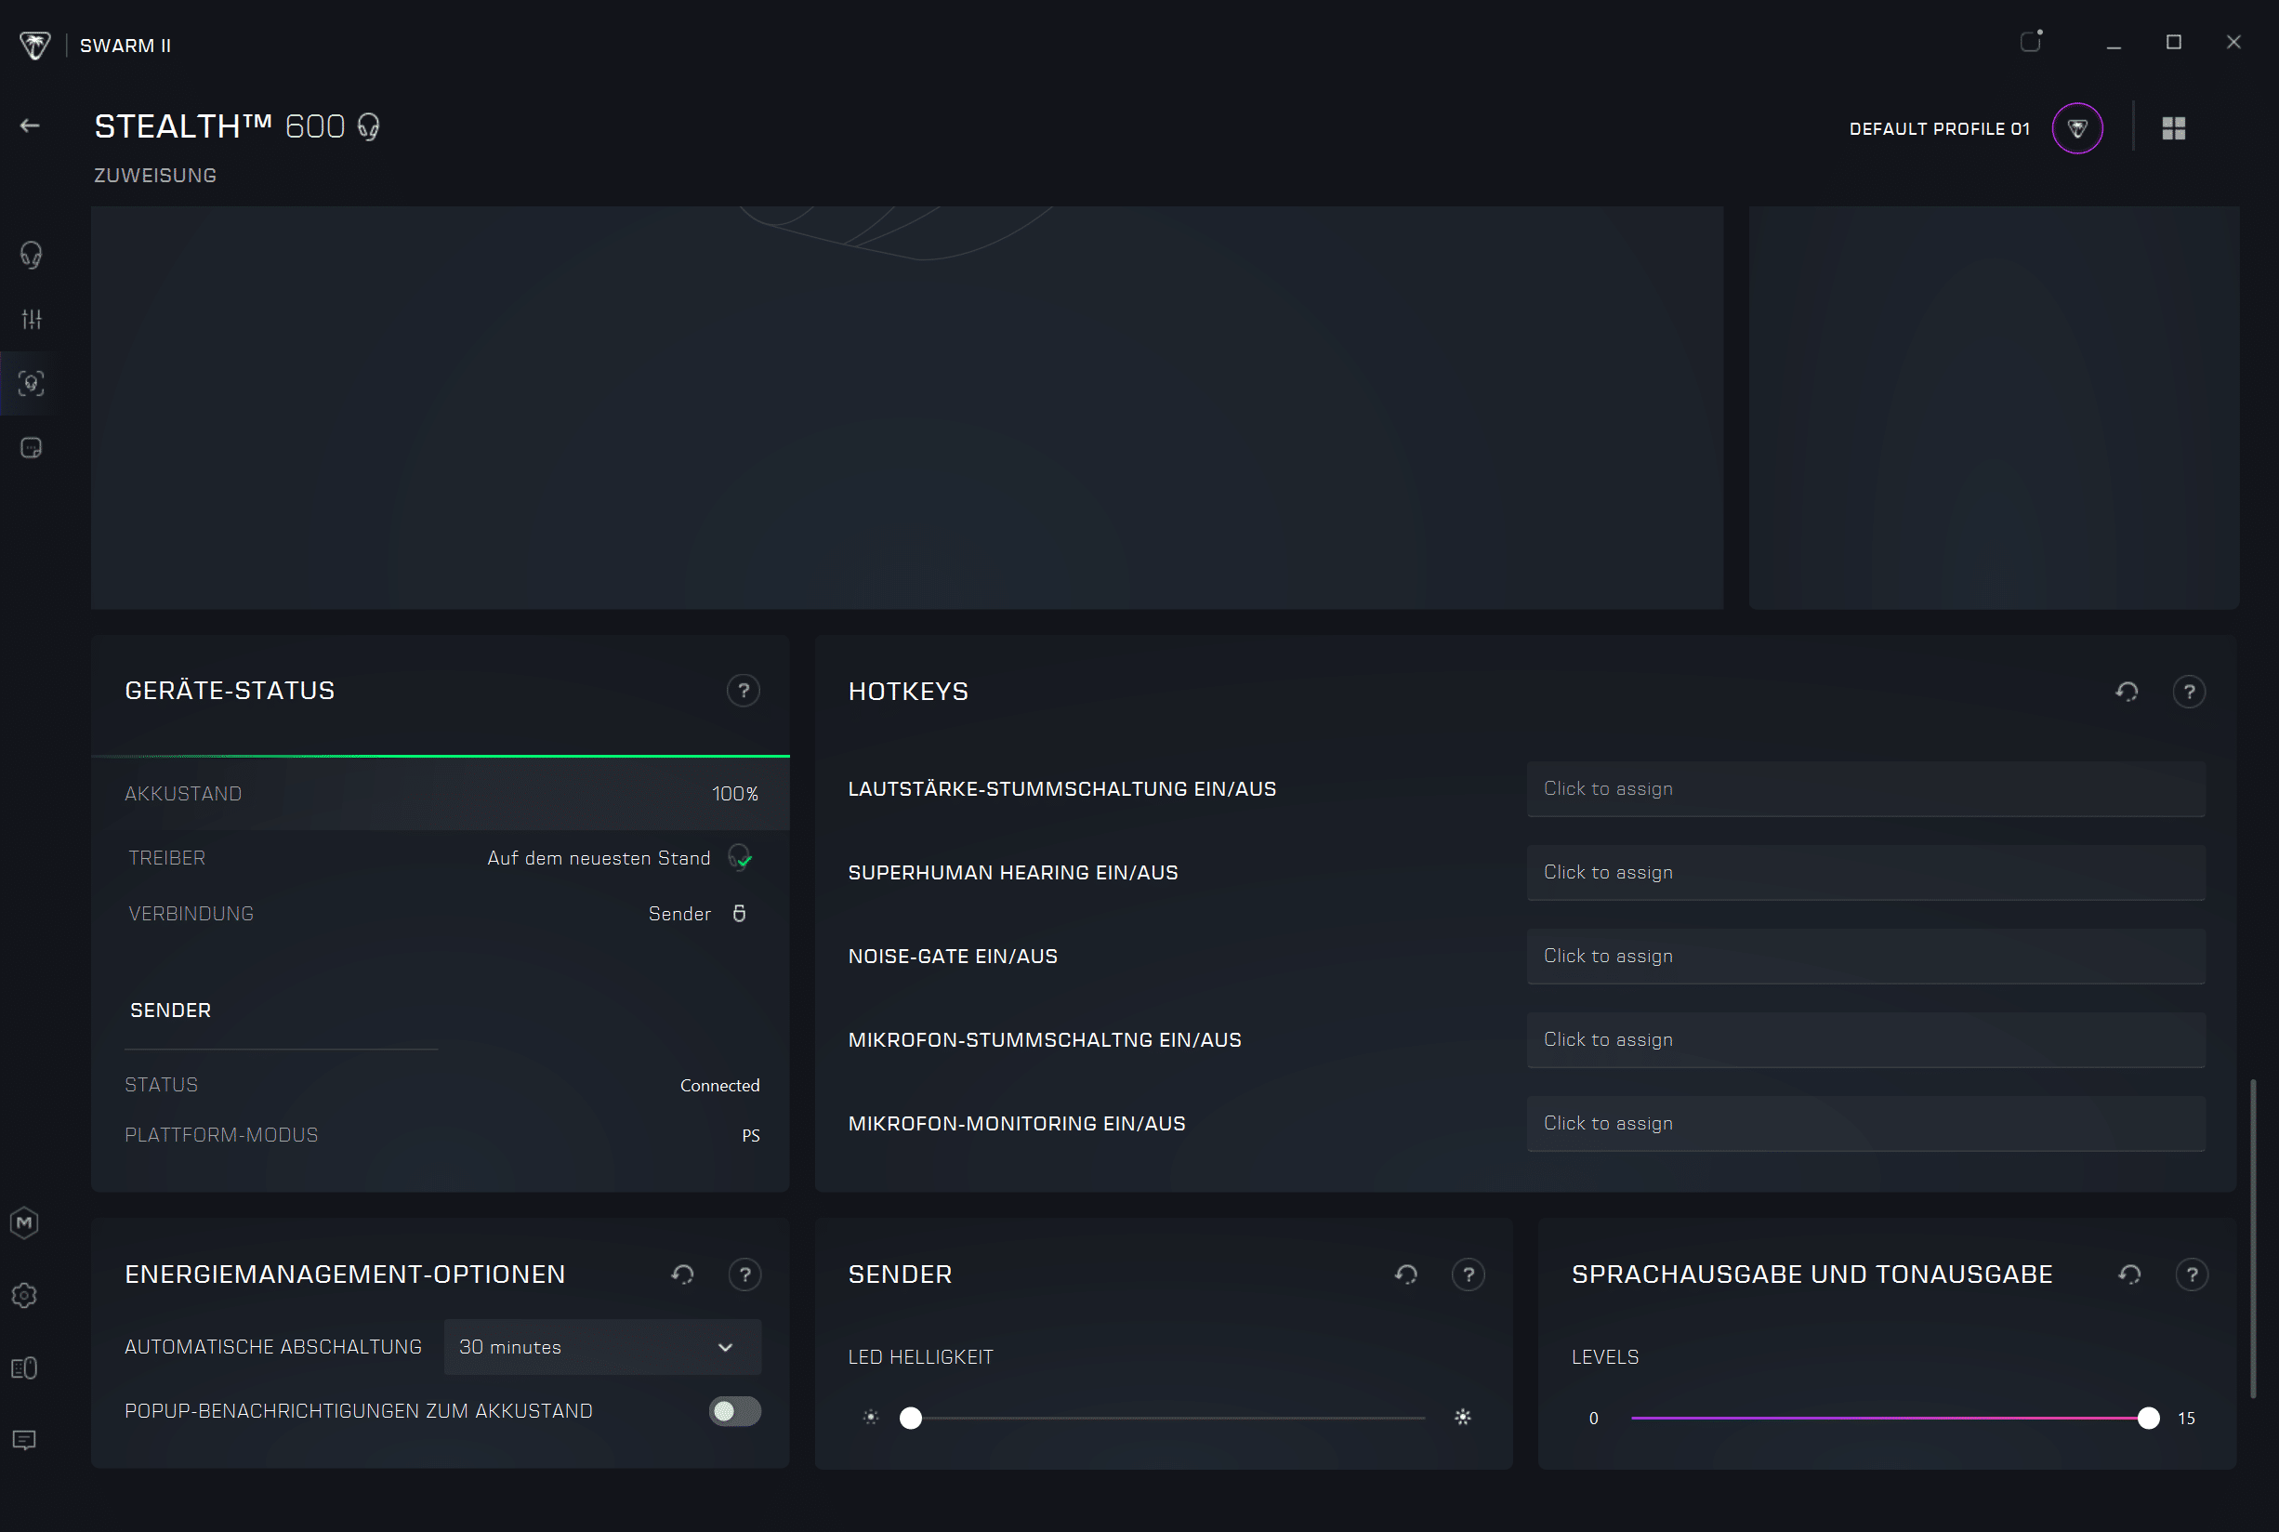Open help for Geräte-Status panel
The height and width of the screenshot is (1532, 2279).
click(744, 691)
